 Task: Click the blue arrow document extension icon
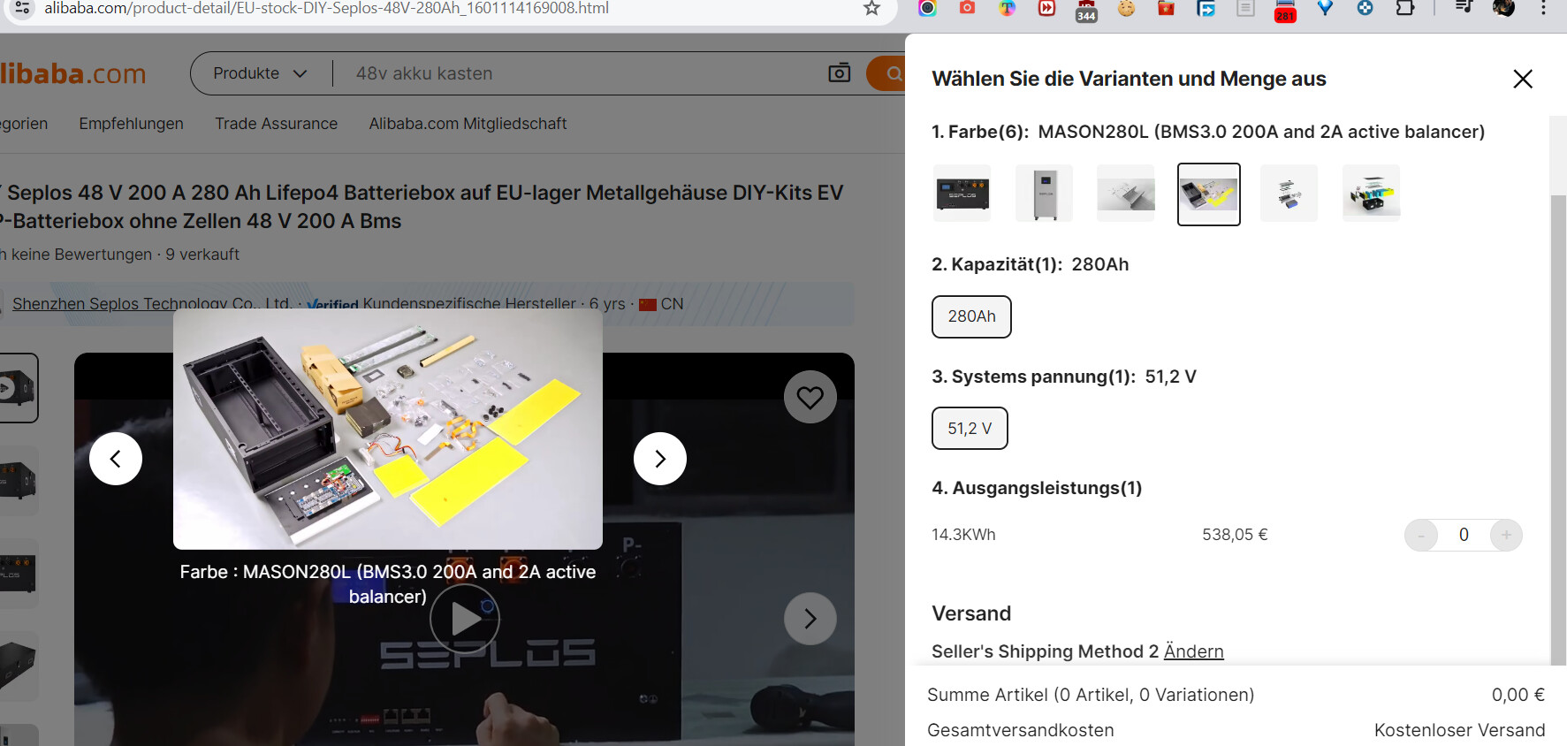[x=1206, y=8]
